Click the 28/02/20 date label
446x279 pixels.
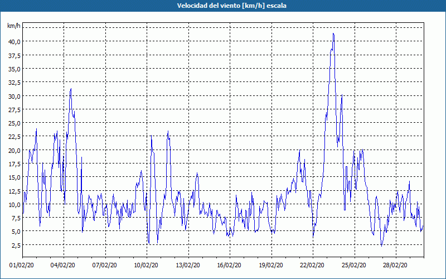click(395, 265)
